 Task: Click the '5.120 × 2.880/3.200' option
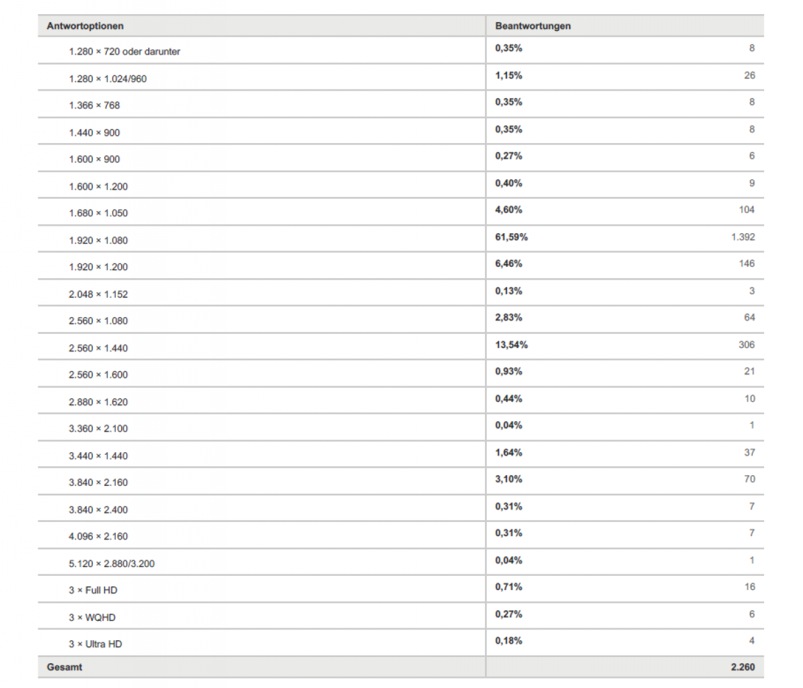click(112, 564)
